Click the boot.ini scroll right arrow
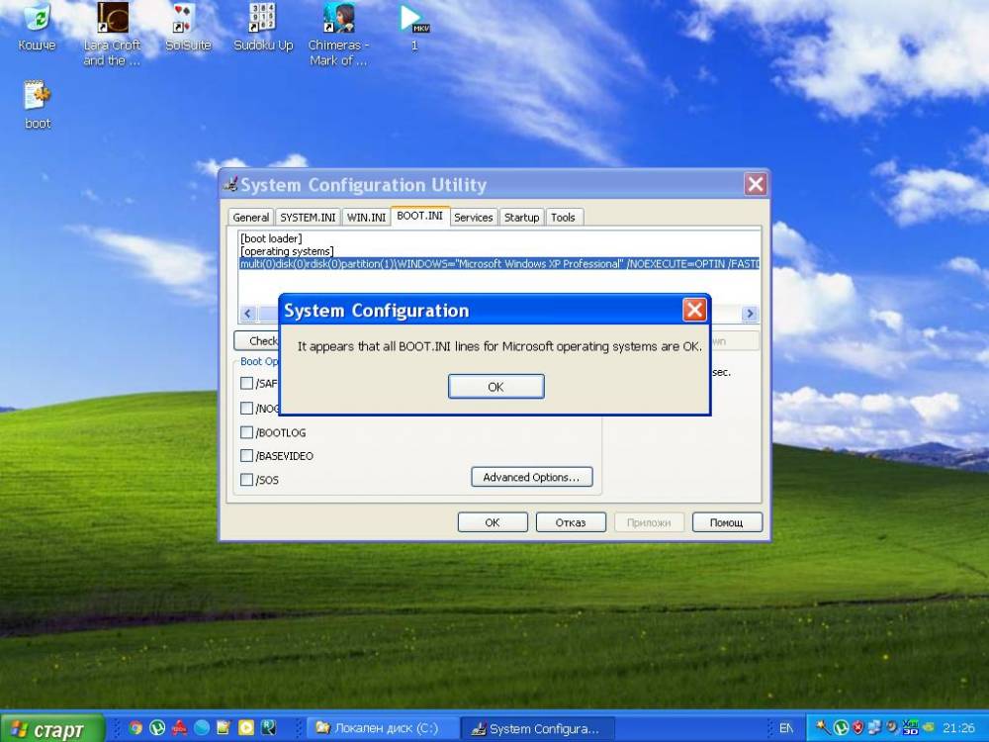The height and width of the screenshot is (742, 989). (750, 313)
